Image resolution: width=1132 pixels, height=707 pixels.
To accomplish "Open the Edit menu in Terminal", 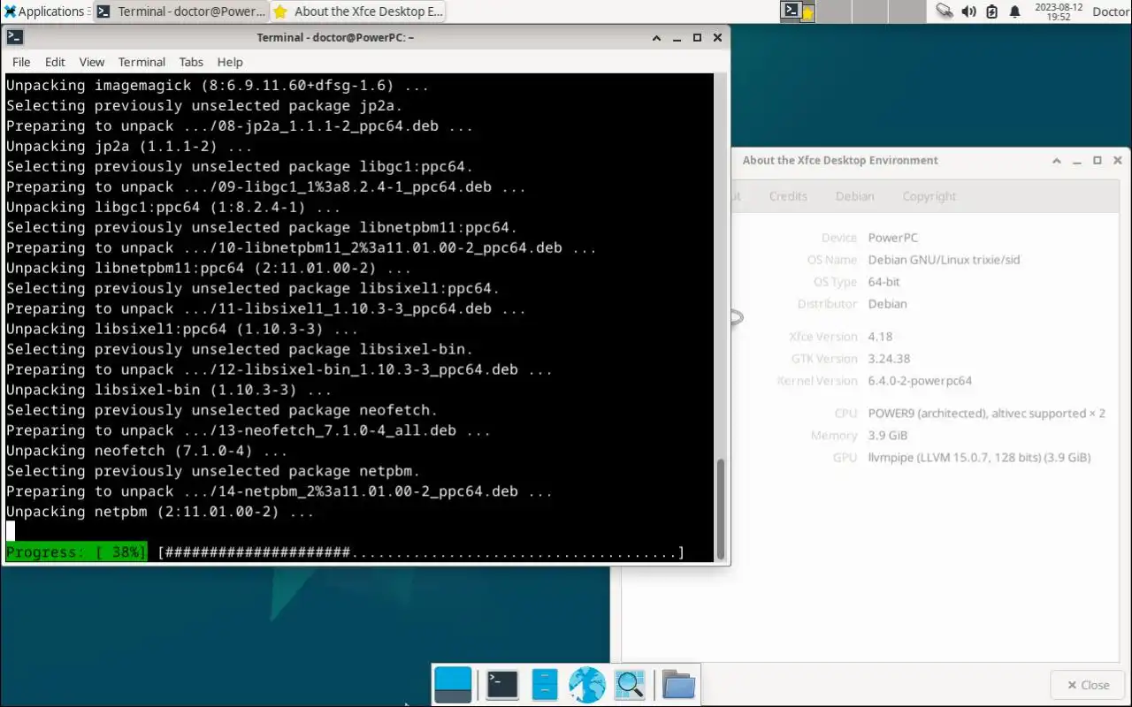I will [x=55, y=62].
